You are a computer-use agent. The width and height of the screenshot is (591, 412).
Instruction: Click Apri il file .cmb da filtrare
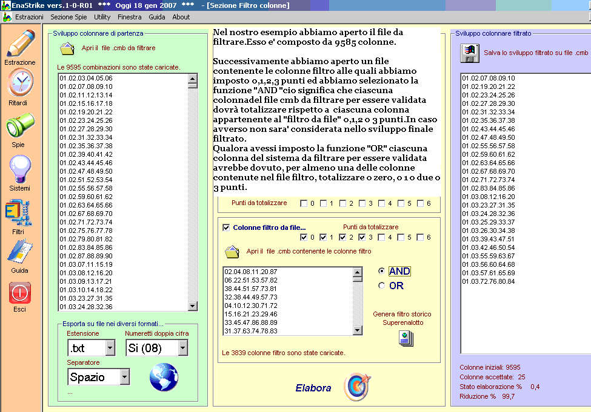(118, 48)
